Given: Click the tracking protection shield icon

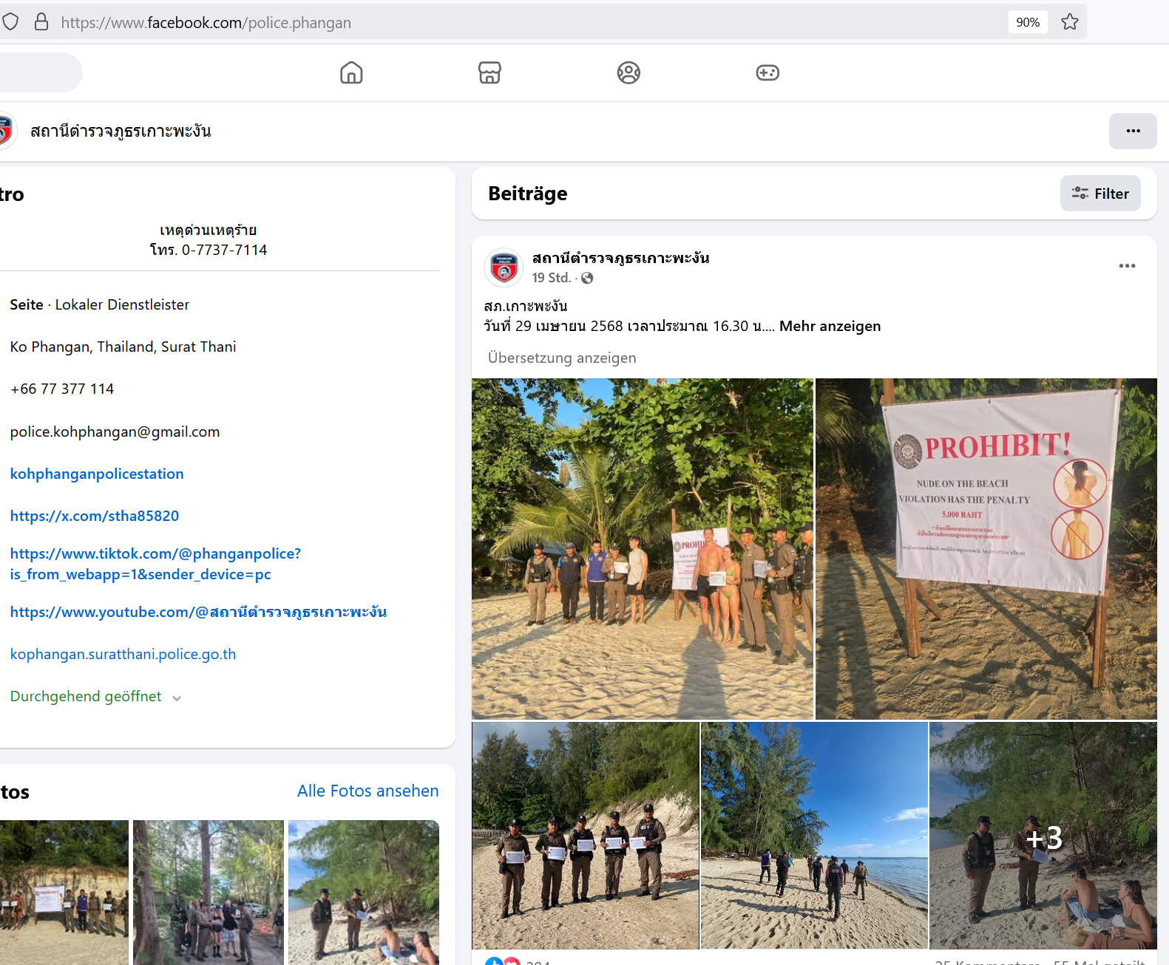Looking at the screenshot, I should [10, 22].
